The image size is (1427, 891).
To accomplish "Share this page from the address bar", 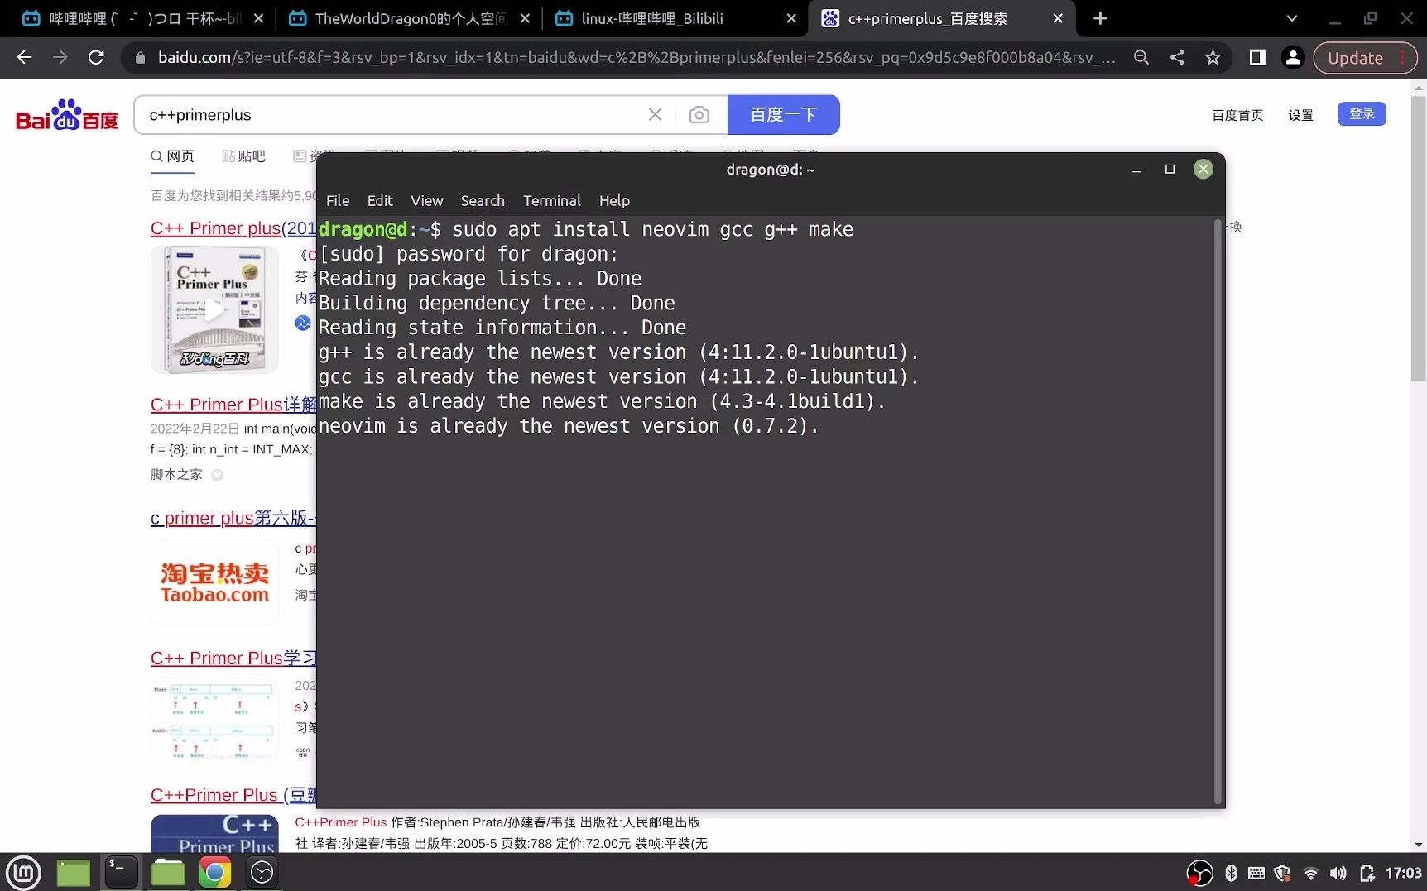I will coord(1177,57).
